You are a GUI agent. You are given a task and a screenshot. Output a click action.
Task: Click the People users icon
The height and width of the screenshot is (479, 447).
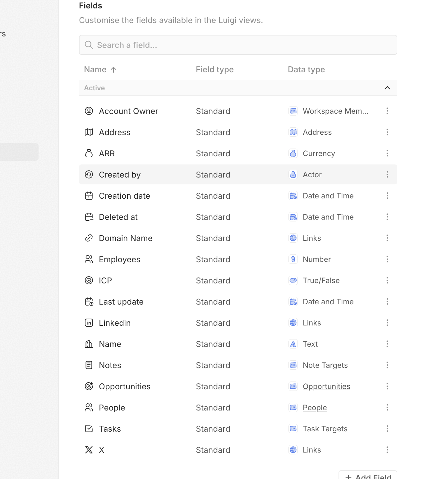[x=89, y=407]
